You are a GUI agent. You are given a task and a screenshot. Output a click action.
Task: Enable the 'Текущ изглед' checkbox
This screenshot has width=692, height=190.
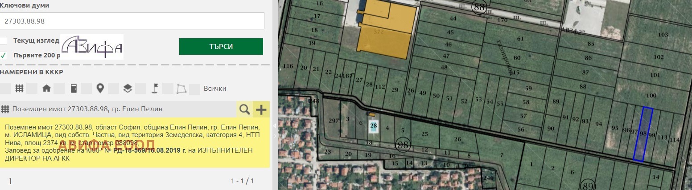[4, 40]
